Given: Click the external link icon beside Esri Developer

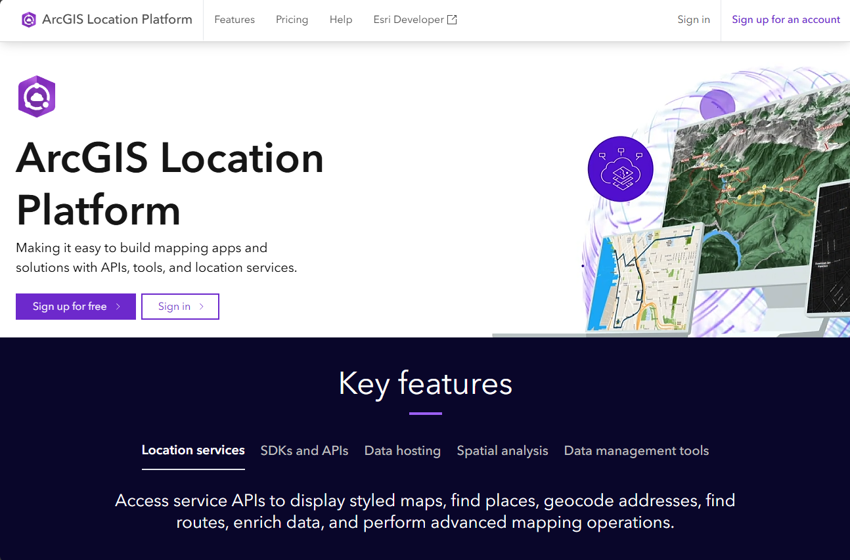Looking at the screenshot, I should (x=452, y=20).
